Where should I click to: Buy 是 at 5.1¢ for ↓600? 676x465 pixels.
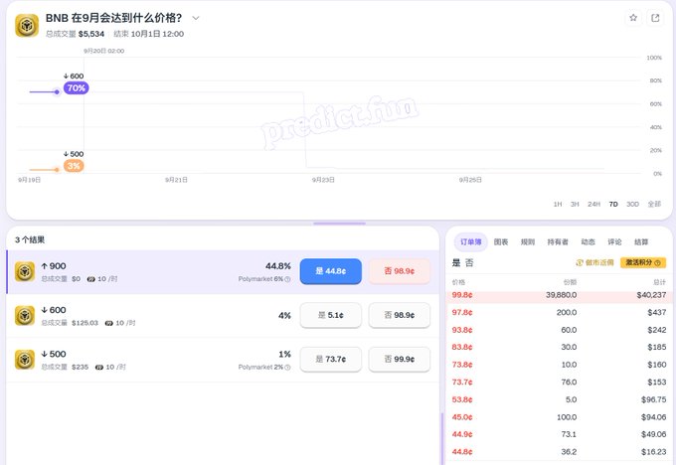coord(331,315)
